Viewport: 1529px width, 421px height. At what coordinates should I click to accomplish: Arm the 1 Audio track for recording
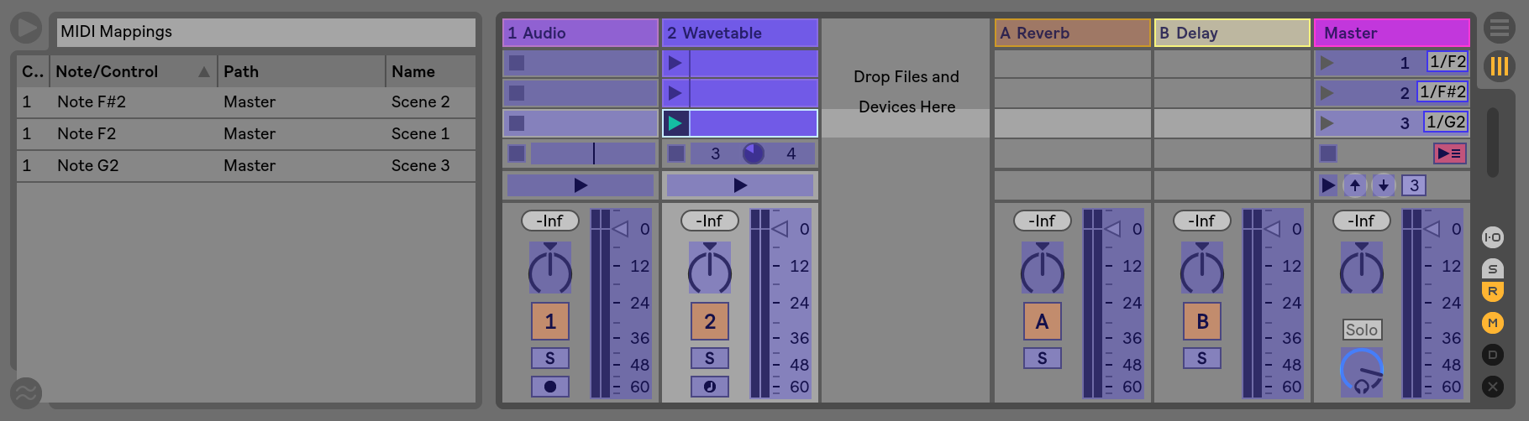pos(549,387)
